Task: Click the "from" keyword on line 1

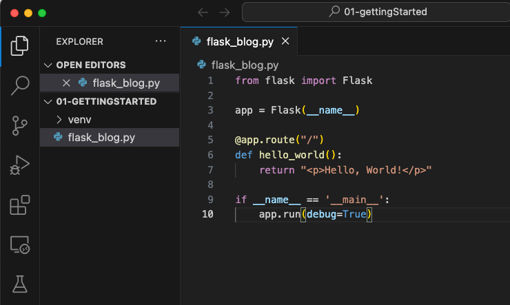Action: pos(247,81)
